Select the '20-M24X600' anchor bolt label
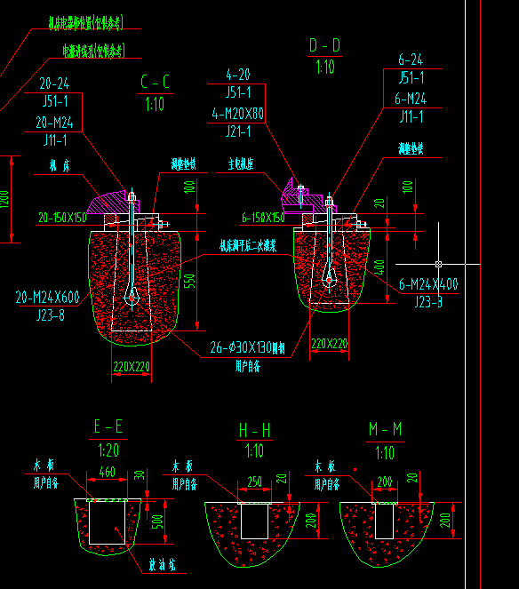 pyautogui.click(x=47, y=298)
